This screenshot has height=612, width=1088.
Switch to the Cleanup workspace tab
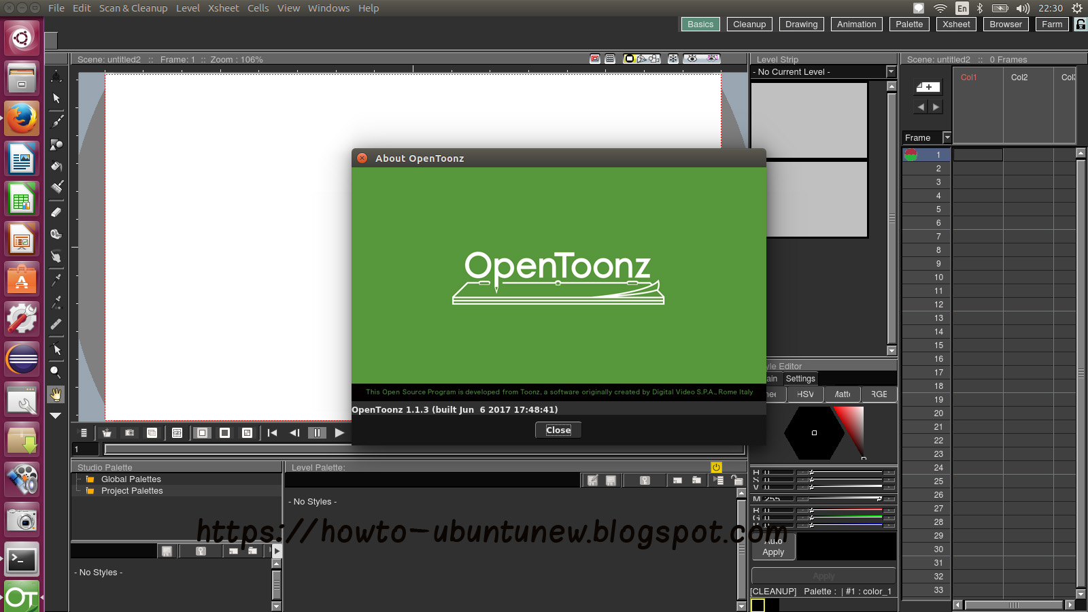coord(749,24)
